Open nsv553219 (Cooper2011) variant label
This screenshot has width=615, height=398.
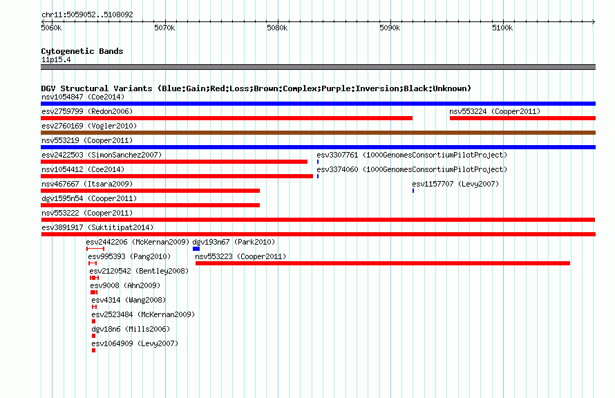pos(87,140)
